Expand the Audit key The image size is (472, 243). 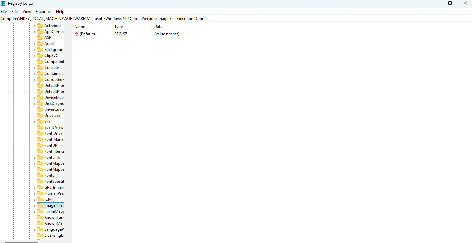pos(34,44)
